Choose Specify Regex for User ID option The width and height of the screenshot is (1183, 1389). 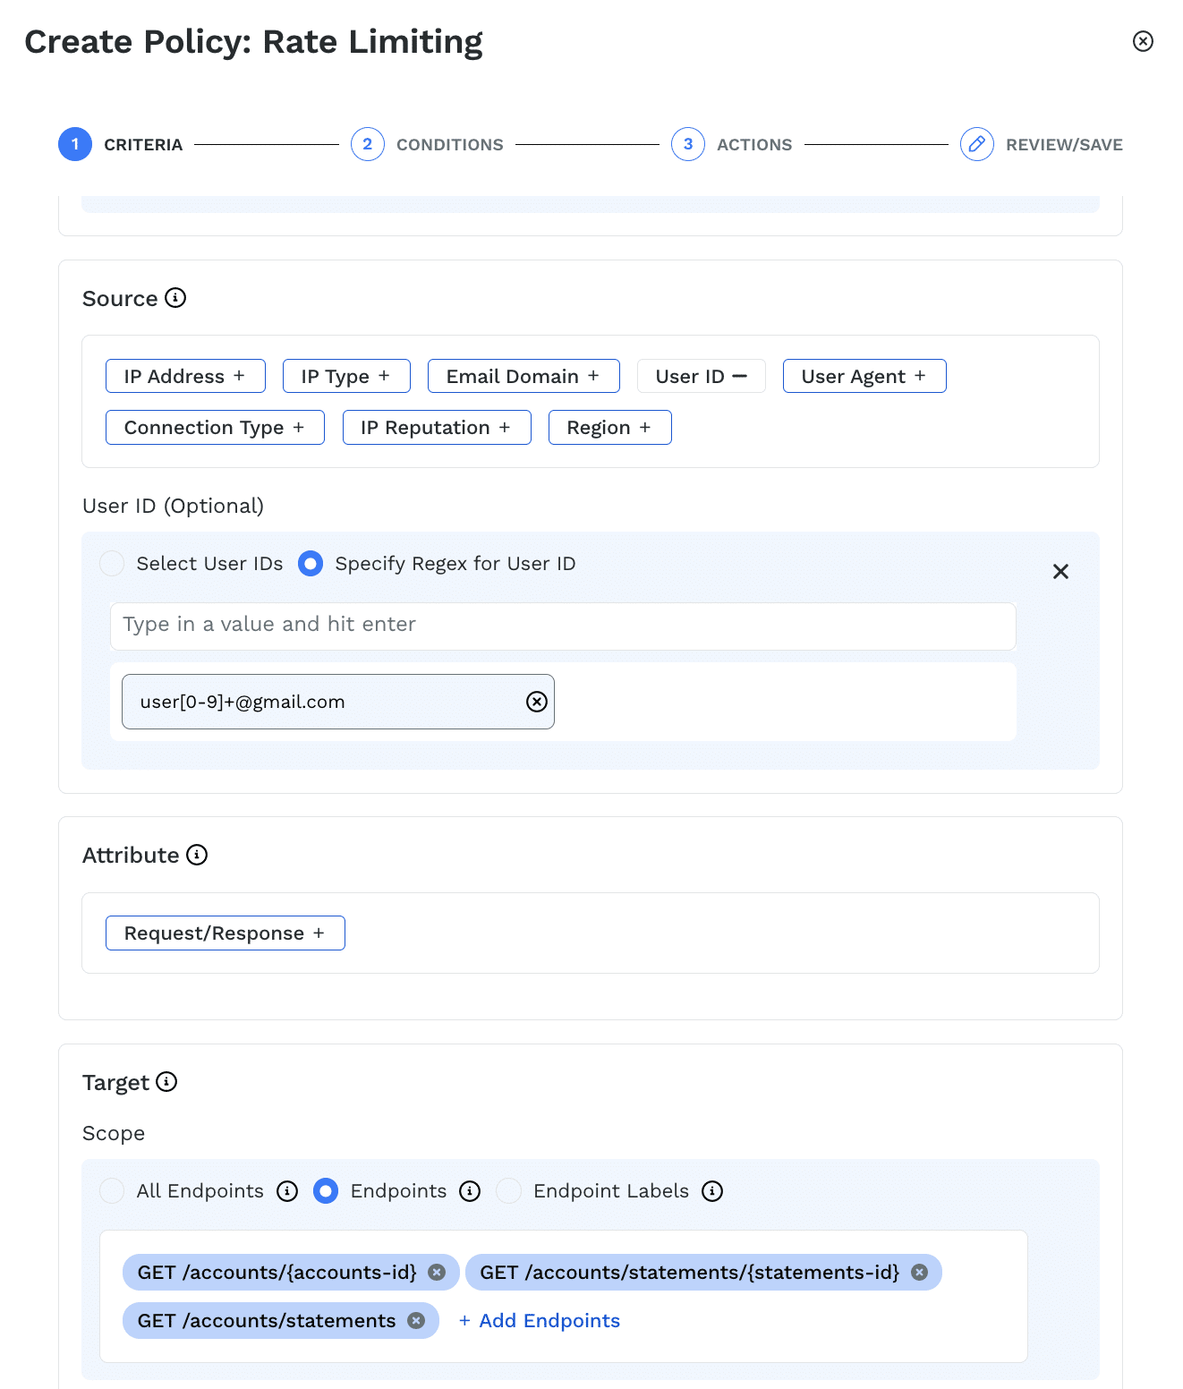pos(311,564)
